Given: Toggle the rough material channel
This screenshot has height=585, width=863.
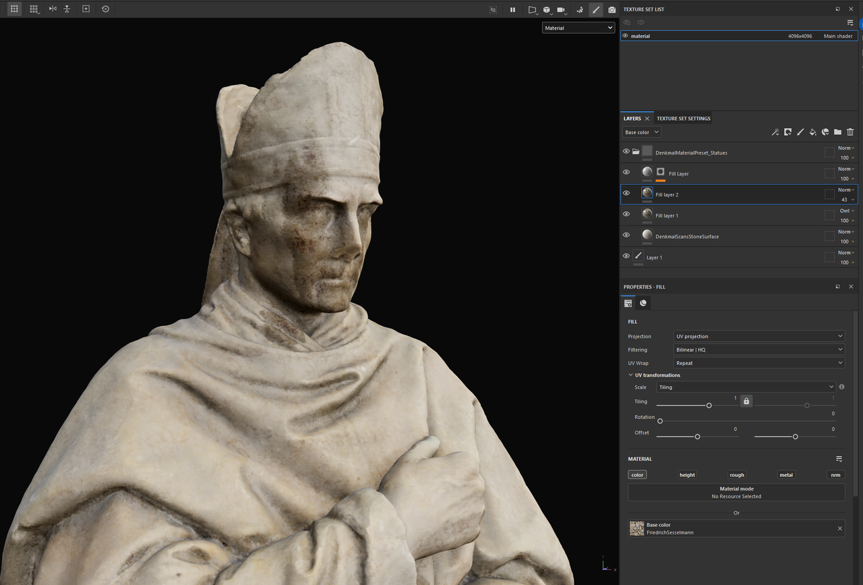Looking at the screenshot, I should [x=737, y=475].
